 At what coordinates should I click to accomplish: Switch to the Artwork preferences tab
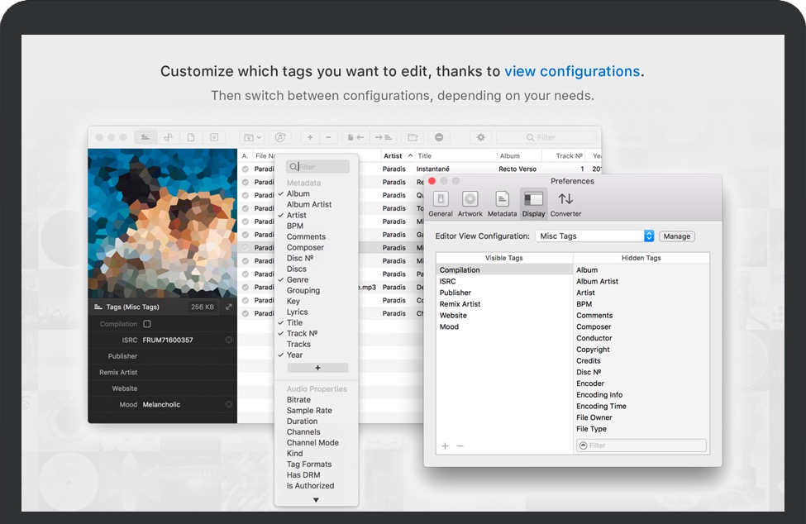point(470,203)
